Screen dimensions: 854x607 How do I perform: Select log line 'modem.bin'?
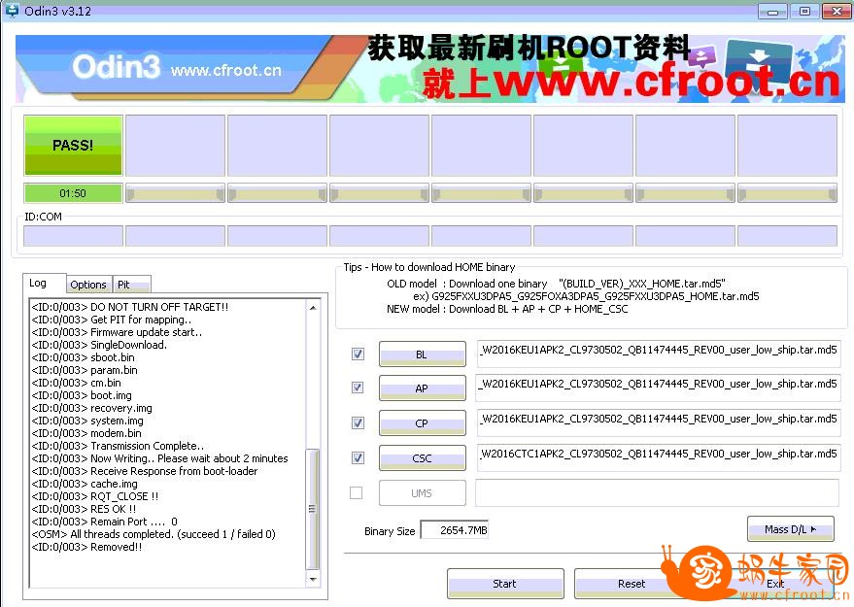[x=86, y=433]
